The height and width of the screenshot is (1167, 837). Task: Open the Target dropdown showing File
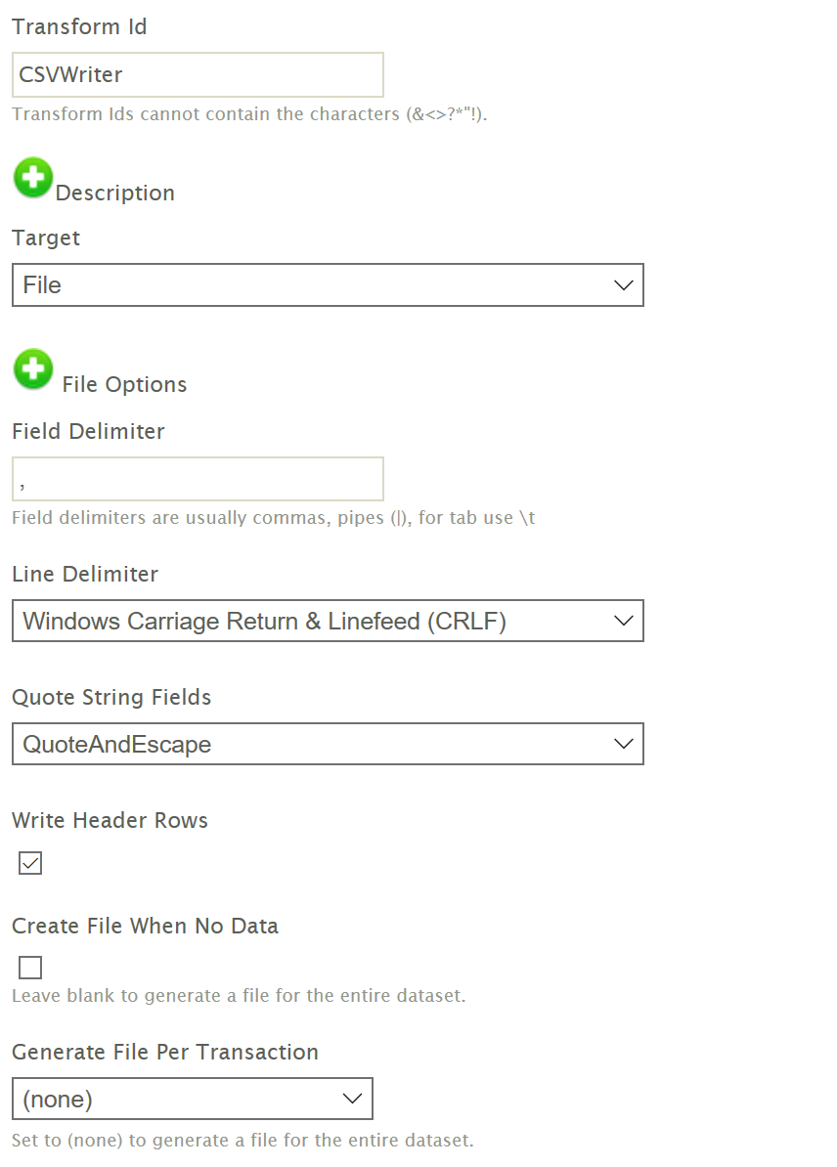click(328, 285)
